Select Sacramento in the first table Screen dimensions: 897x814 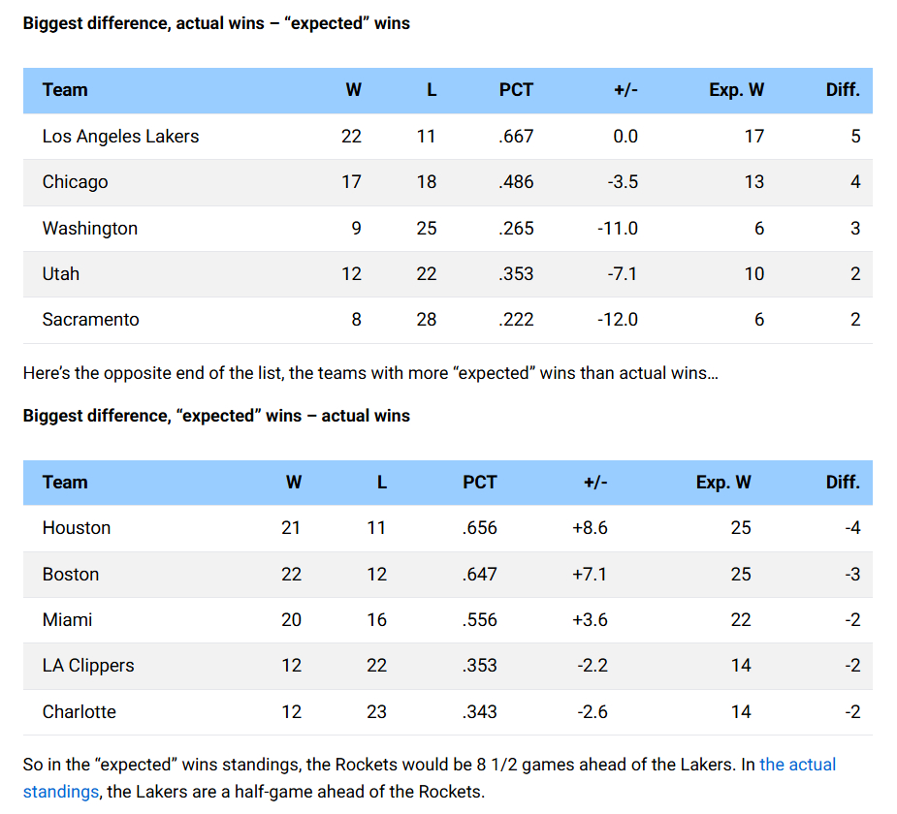coord(91,320)
